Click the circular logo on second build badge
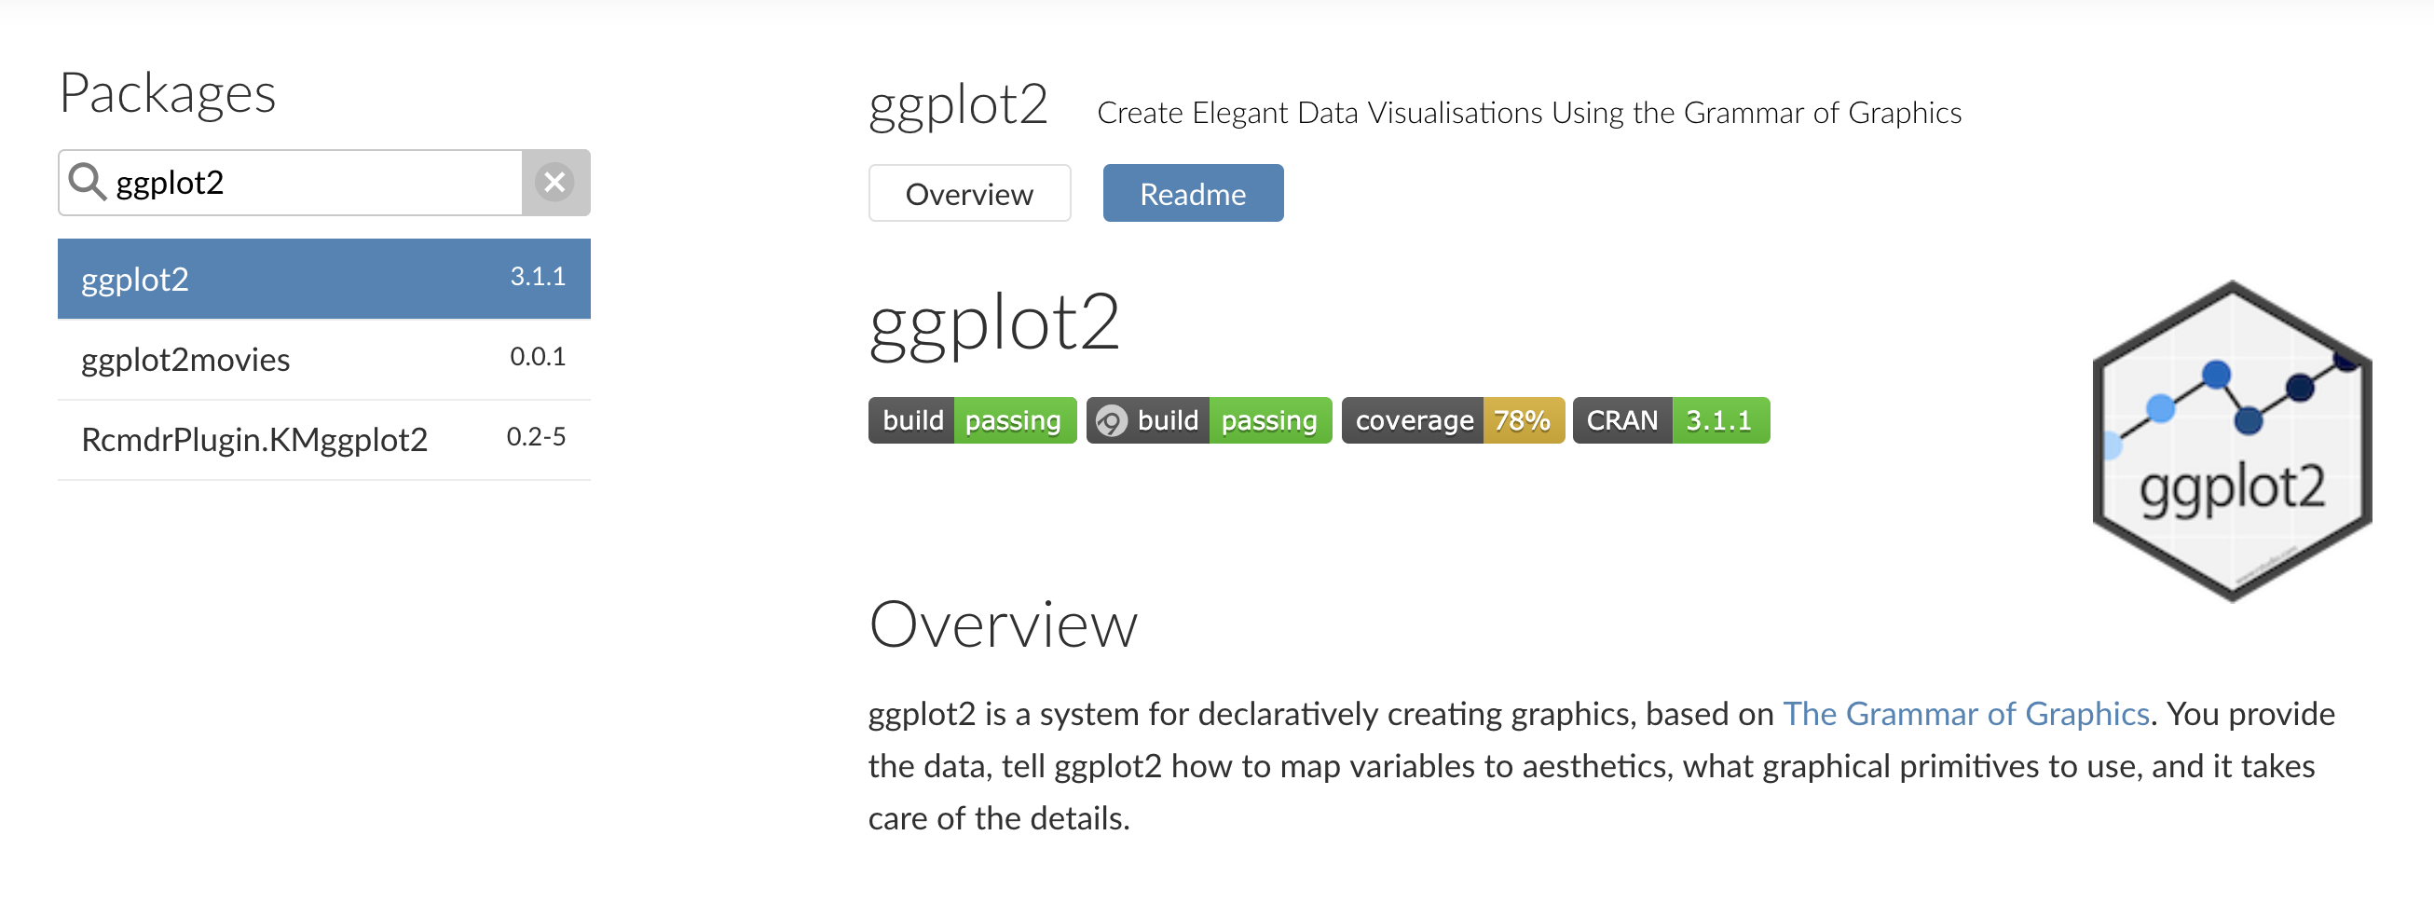2434x904 pixels. [1111, 420]
